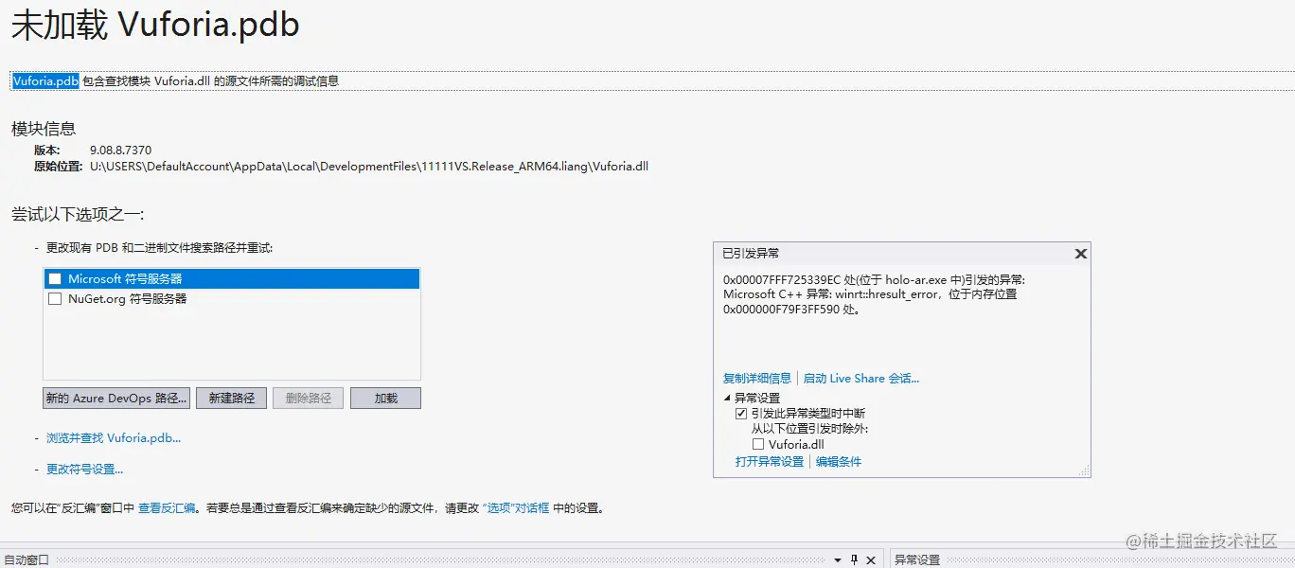Collapse the 异常设置 section triangle
This screenshot has height=568, width=1295.
pos(727,399)
